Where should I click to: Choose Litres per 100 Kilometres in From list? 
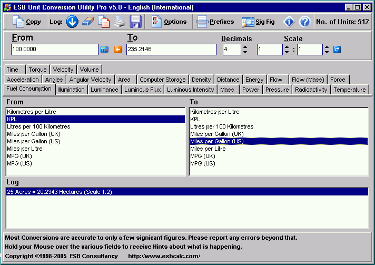pyautogui.click(x=95, y=126)
